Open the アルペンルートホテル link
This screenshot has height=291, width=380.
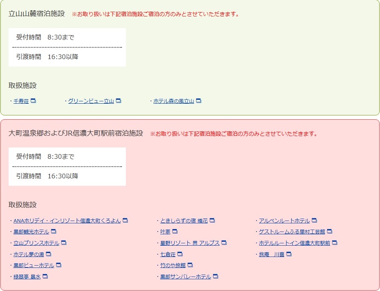(284, 221)
